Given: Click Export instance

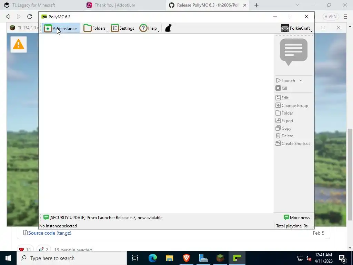Looking at the screenshot, I should tap(284, 121).
